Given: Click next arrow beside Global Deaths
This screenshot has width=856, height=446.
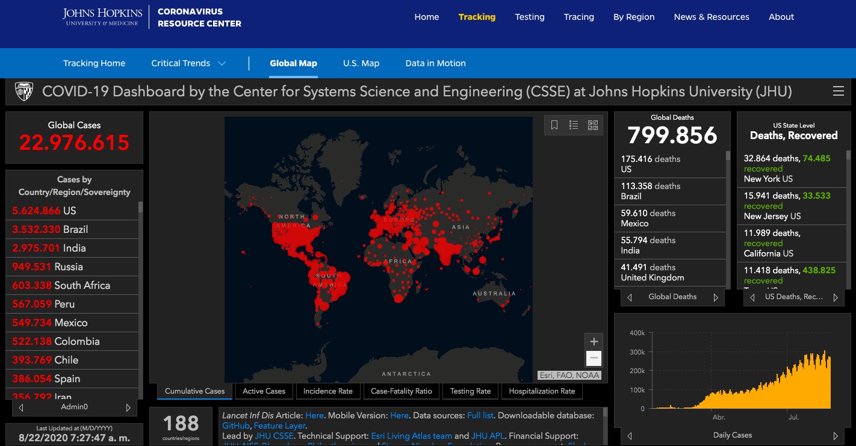Looking at the screenshot, I should [x=716, y=297].
